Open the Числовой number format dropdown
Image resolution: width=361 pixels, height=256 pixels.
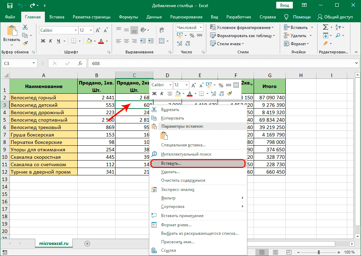point(201,27)
